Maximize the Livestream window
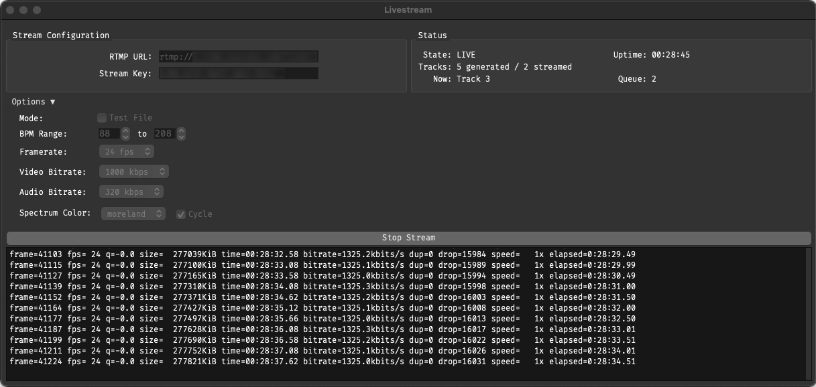The height and width of the screenshot is (387, 816). pyautogui.click(x=37, y=10)
